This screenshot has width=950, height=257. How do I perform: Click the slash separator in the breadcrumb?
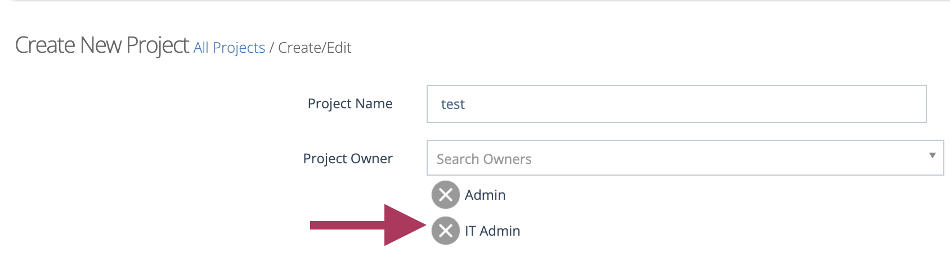coord(271,48)
